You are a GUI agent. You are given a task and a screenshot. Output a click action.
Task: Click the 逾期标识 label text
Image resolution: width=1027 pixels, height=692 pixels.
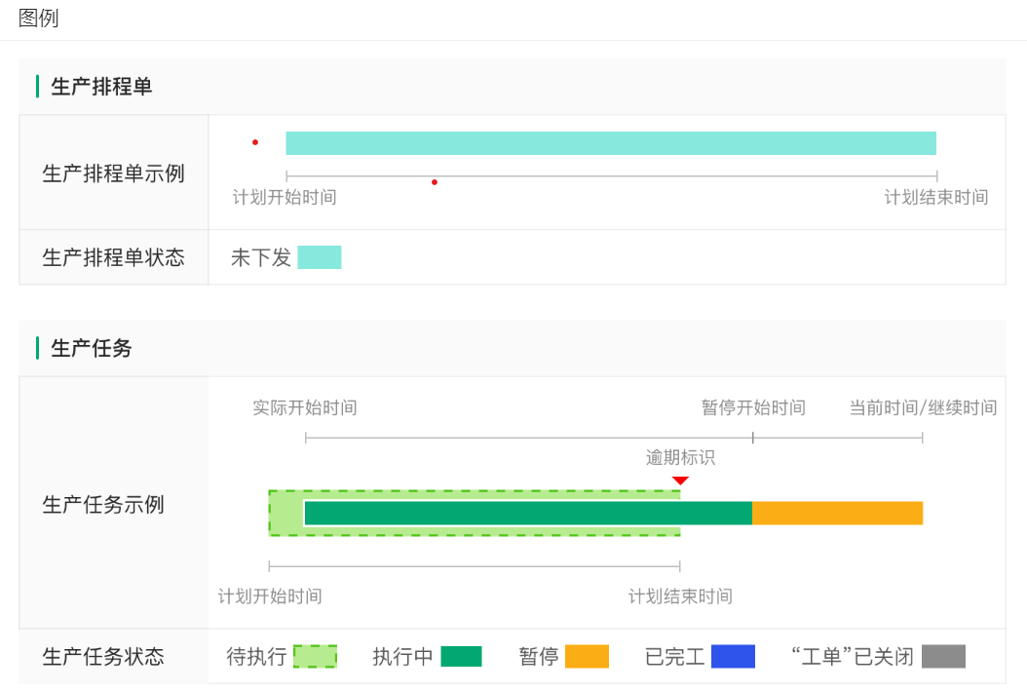click(x=680, y=457)
